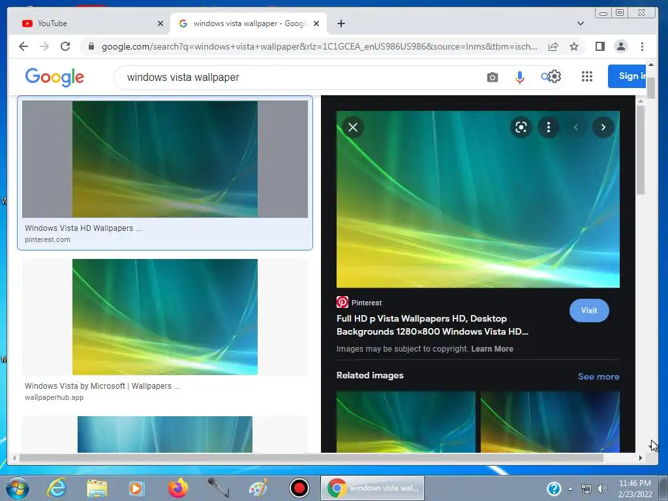Open Google apps grid
Image resolution: width=668 pixels, height=501 pixels.
coord(587,76)
